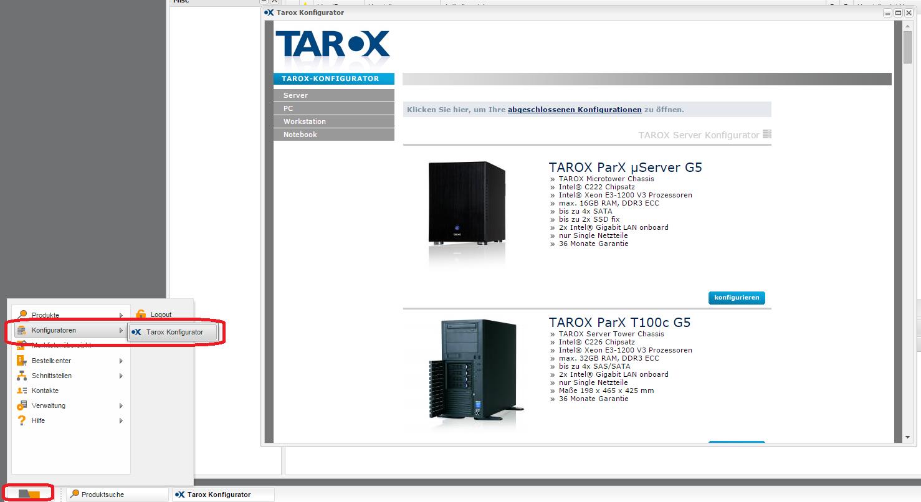This screenshot has width=921, height=502.
Task: Select Konfiguratoren in the start menu
Action: [70, 330]
